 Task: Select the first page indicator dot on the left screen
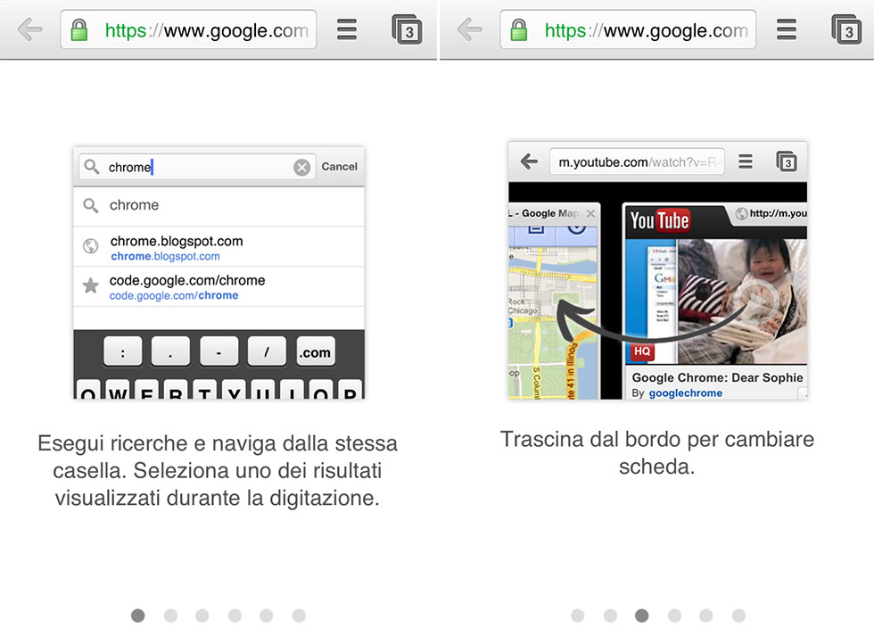click(x=137, y=616)
